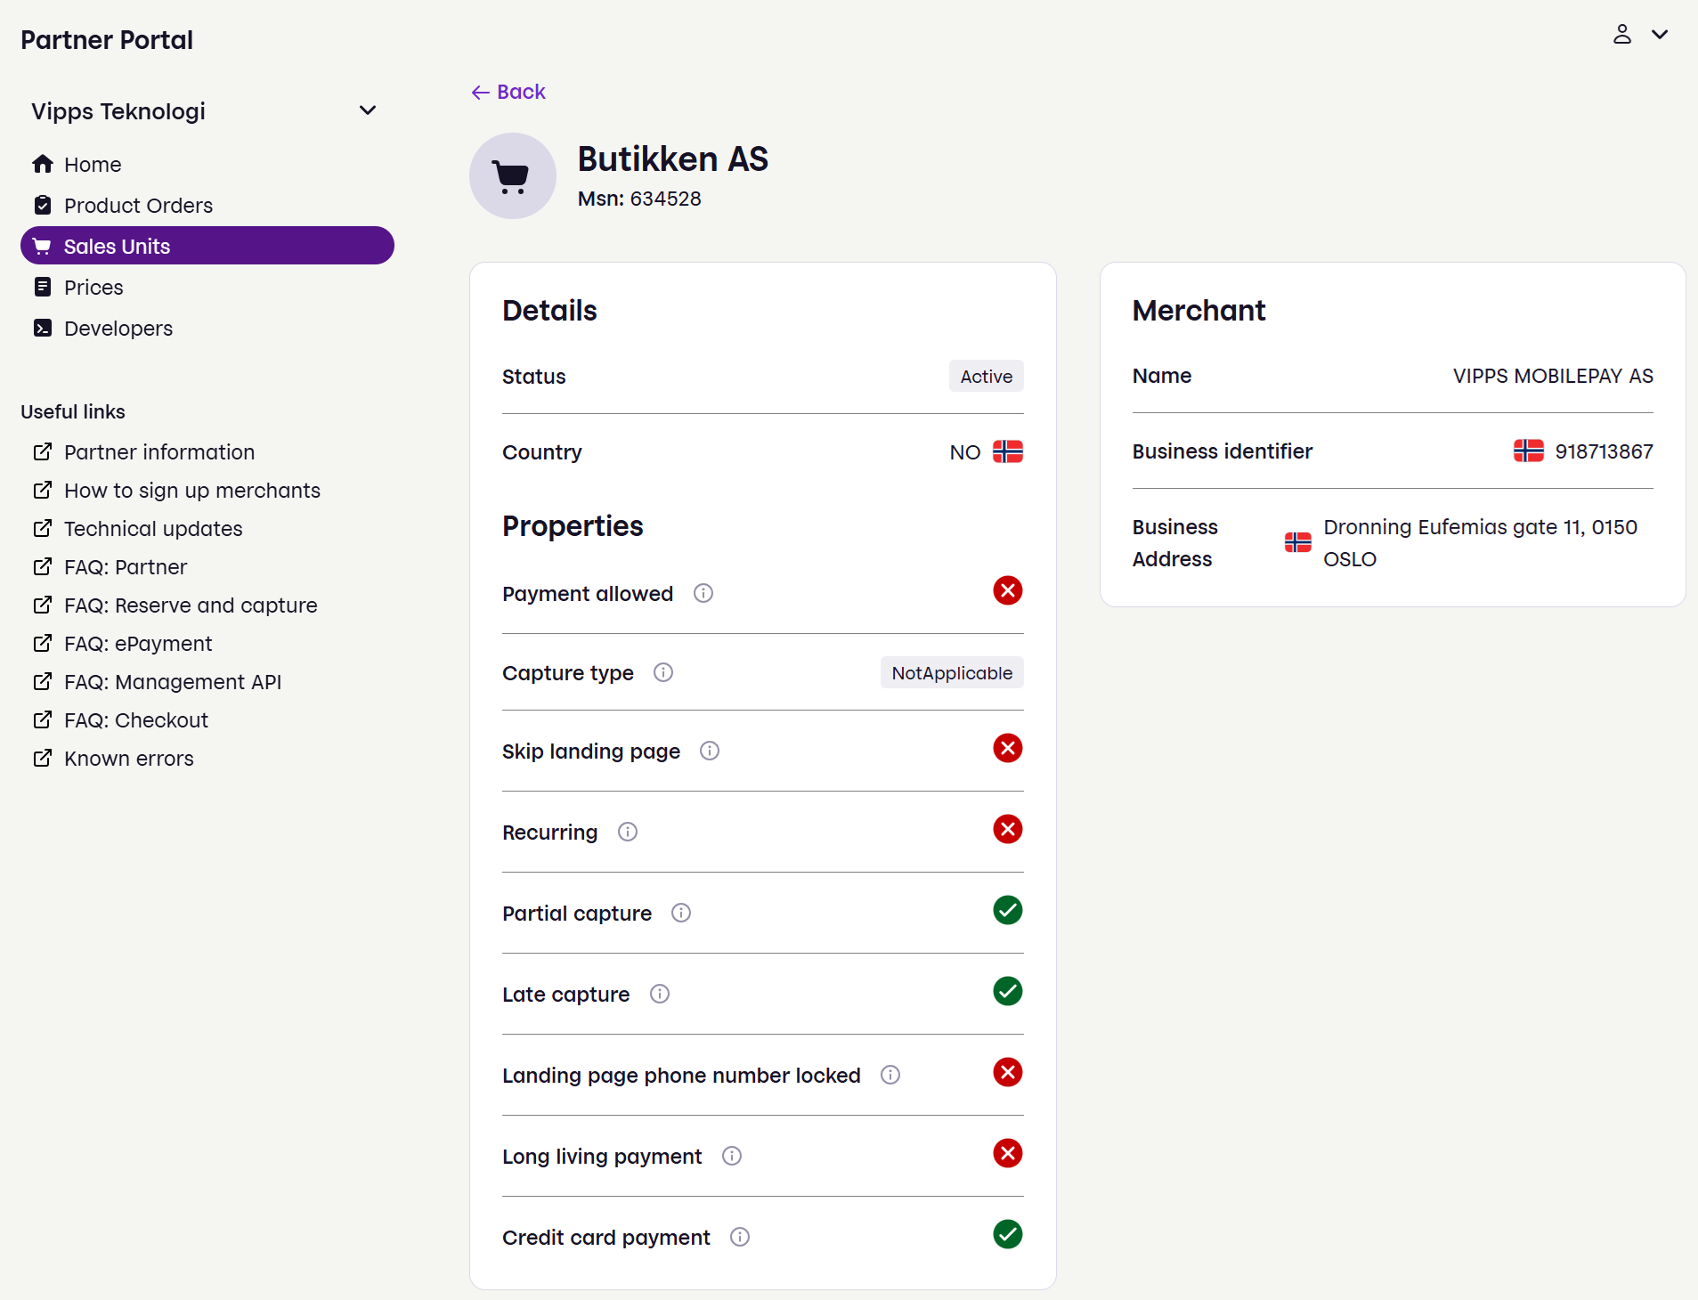Click the red cross for Recurring

coord(1008,829)
